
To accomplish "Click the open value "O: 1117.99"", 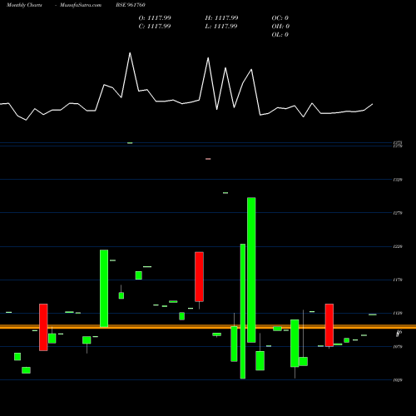I will 155,18.
